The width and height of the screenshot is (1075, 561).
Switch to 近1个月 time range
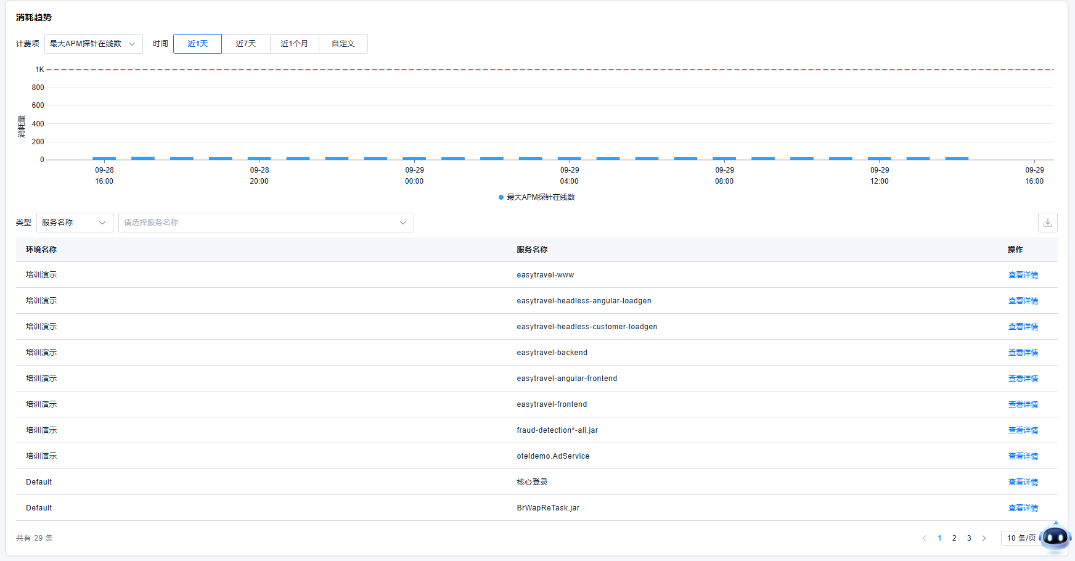pos(294,44)
